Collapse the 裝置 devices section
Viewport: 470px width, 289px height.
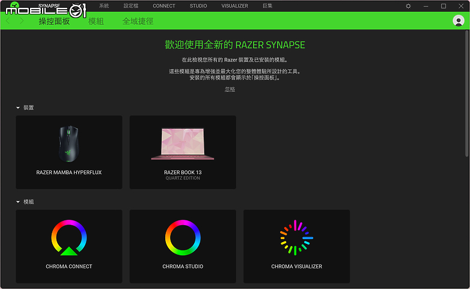pyautogui.click(x=18, y=108)
